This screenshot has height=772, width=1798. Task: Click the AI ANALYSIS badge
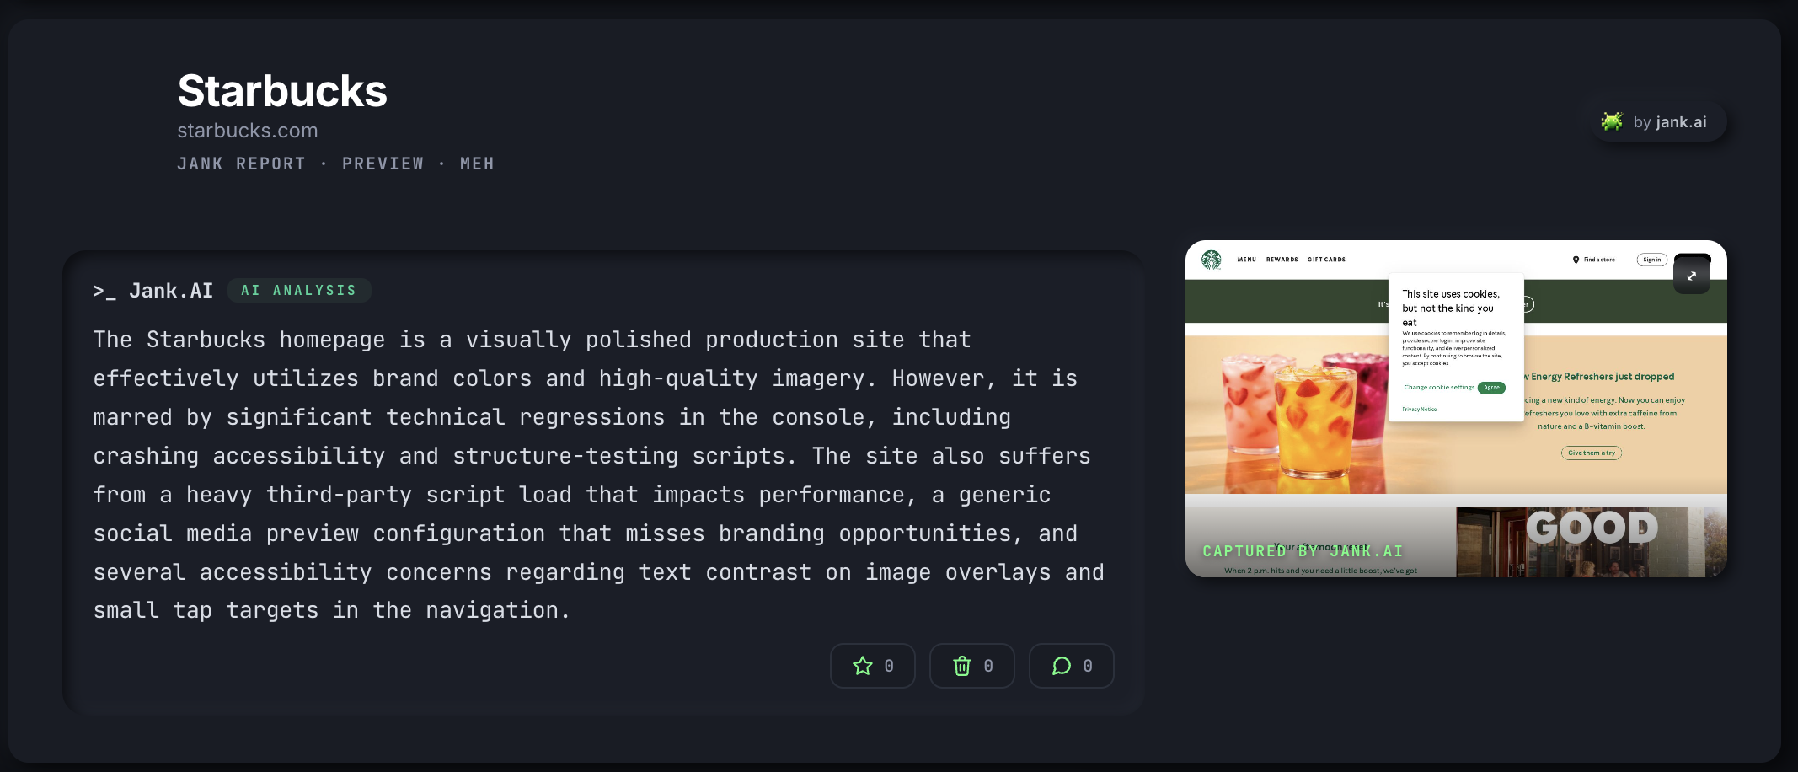(299, 290)
